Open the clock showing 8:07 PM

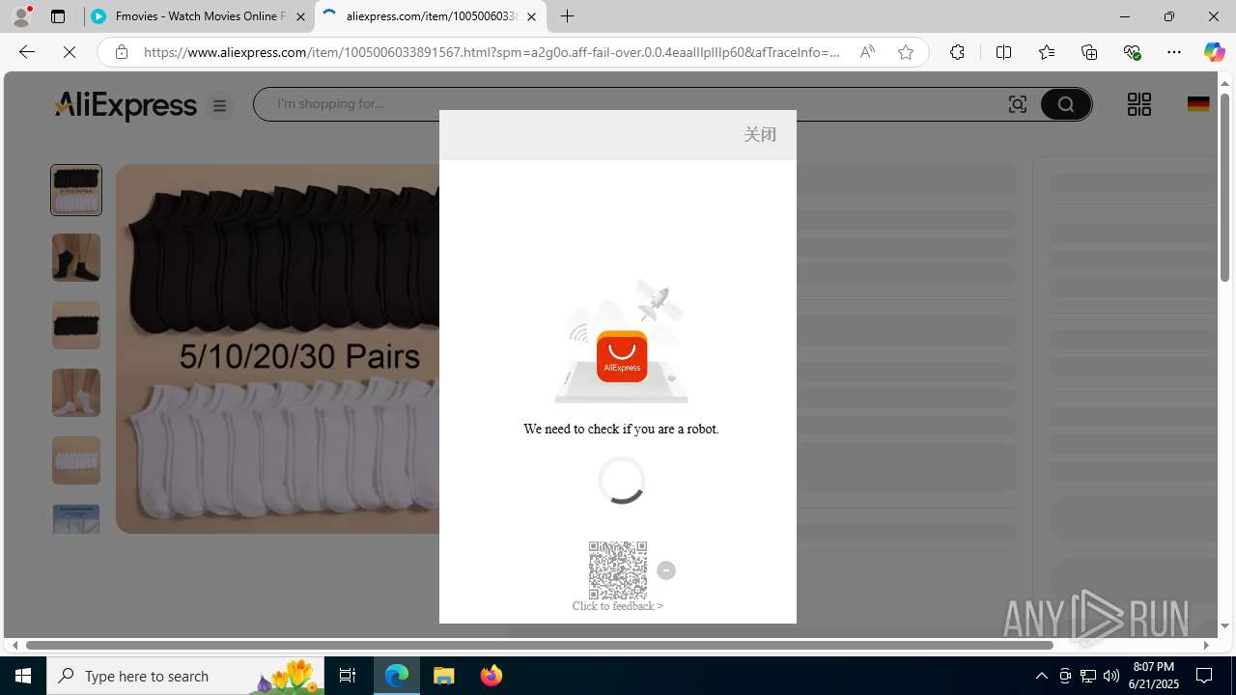pyautogui.click(x=1154, y=676)
